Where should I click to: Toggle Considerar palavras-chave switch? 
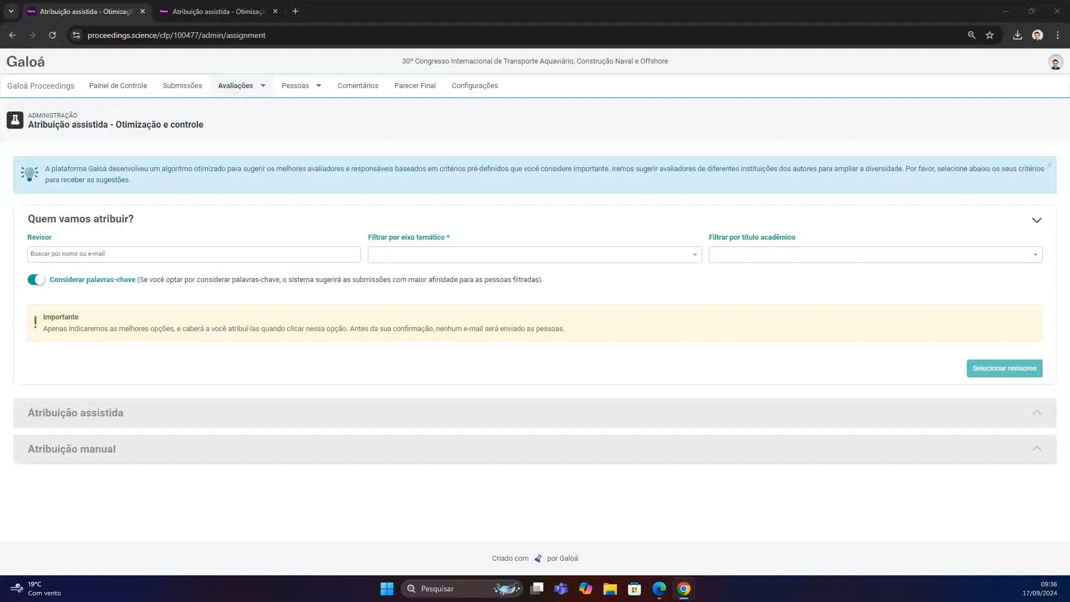[x=36, y=280]
